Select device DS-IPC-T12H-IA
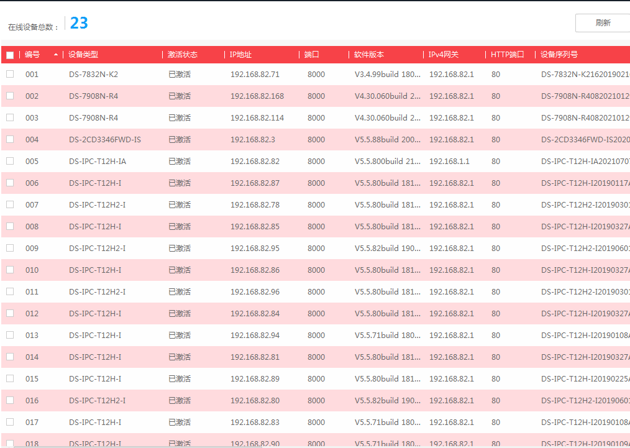Viewport: 630px width, 448px height. 98,161
